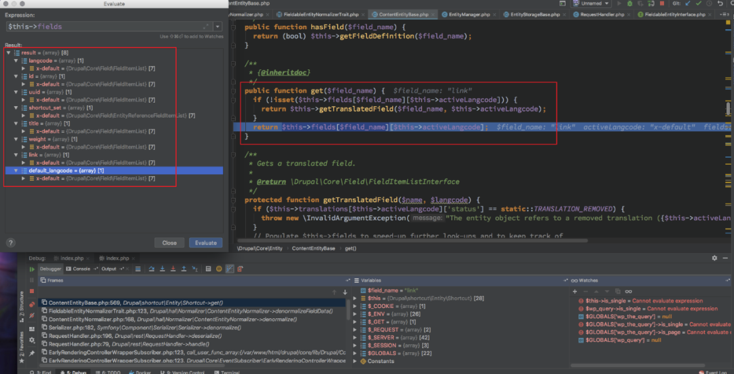Open Debug tool window settings gear

point(714,258)
